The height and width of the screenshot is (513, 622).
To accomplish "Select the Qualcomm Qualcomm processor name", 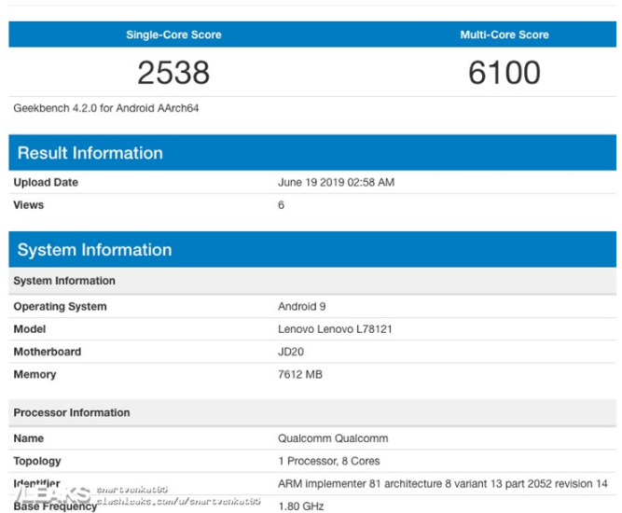I will [333, 438].
